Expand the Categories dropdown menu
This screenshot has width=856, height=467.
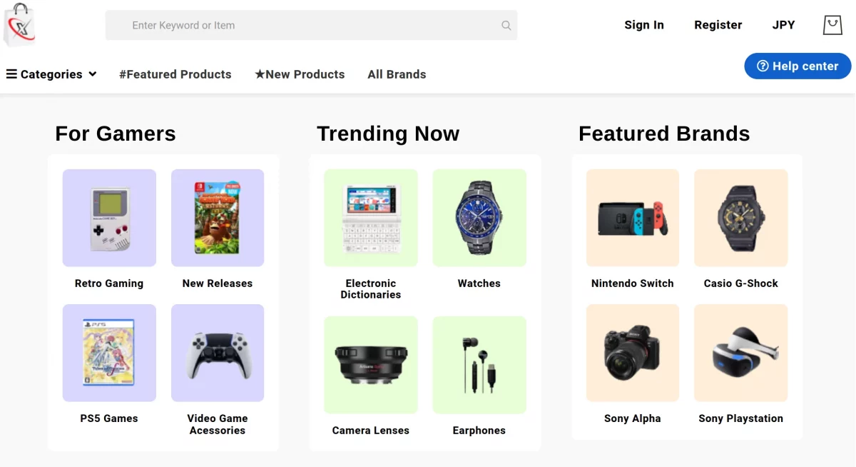point(51,74)
